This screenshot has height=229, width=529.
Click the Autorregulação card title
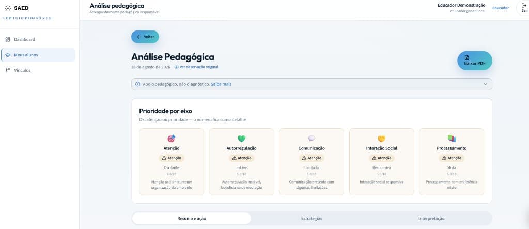click(x=242, y=148)
